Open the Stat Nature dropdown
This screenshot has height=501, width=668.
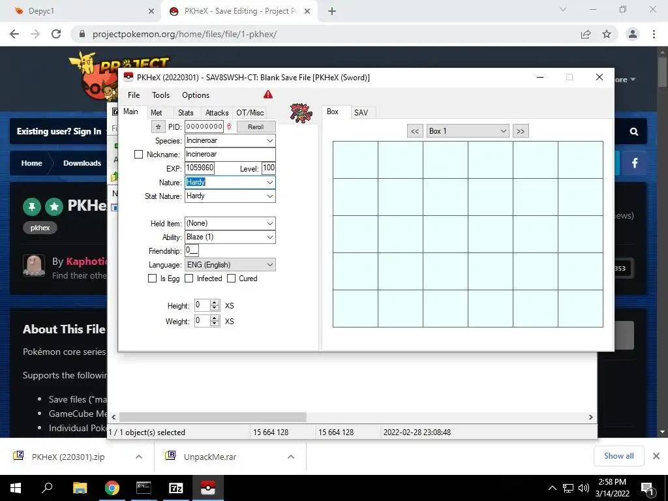pyautogui.click(x=269, y=196)
